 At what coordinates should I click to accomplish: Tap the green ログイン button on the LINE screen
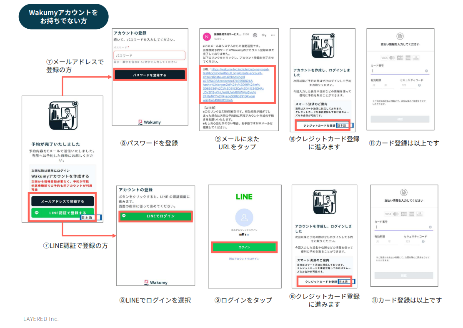(x=244, y=247)
